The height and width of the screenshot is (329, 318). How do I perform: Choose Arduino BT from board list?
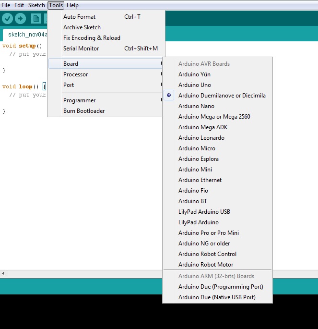pos(217,201)
